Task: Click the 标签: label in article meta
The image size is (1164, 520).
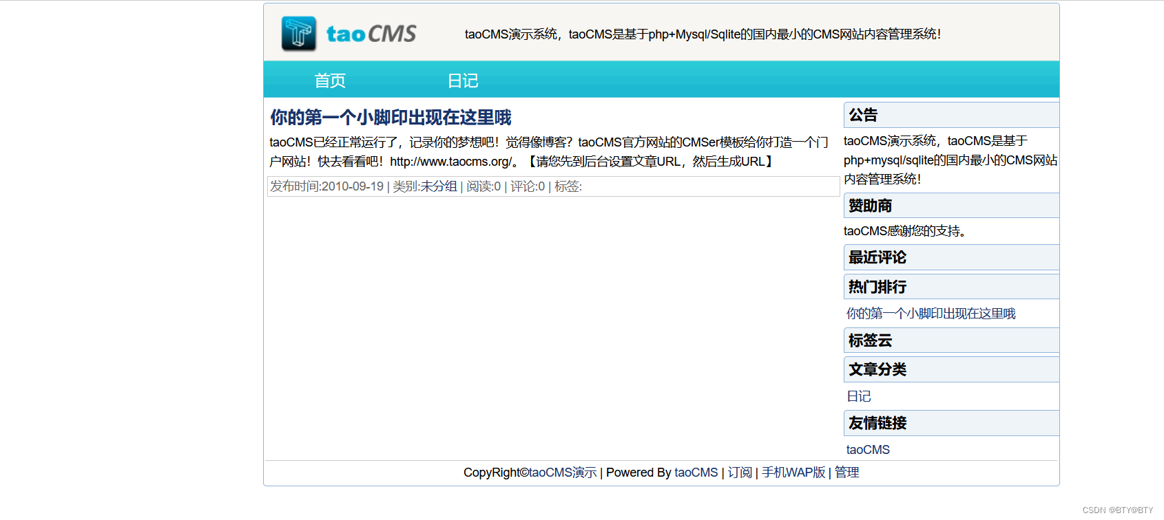Action: (x=568, y=186)
